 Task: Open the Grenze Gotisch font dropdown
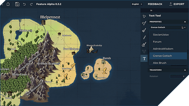click(168, 27)
